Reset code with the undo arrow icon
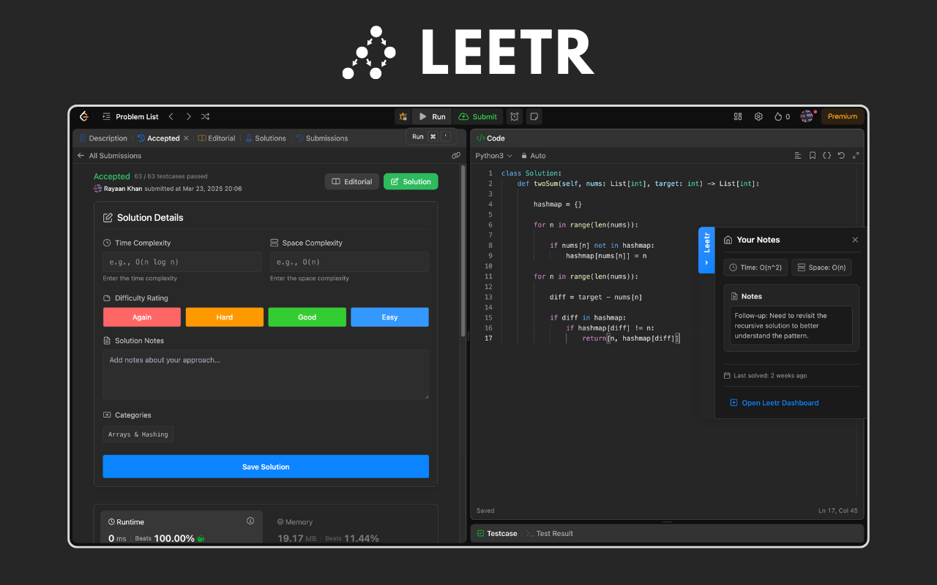The height and width of the screenshot is (585, 937). 841,156
